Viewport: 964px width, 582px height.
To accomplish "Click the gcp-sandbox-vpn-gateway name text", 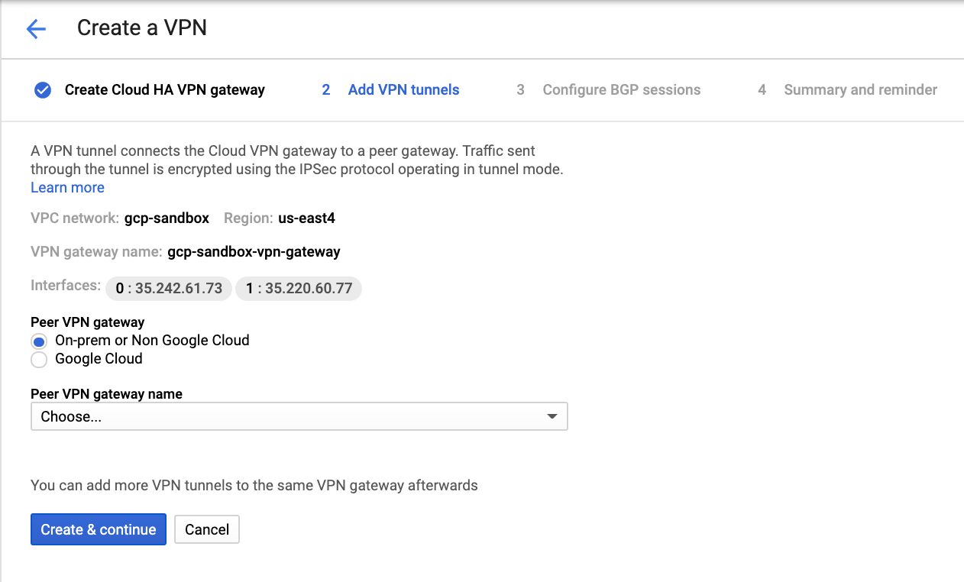I will [254, 251].
